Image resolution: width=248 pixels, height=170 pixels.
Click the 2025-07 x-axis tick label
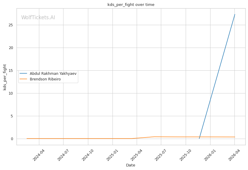160,155
